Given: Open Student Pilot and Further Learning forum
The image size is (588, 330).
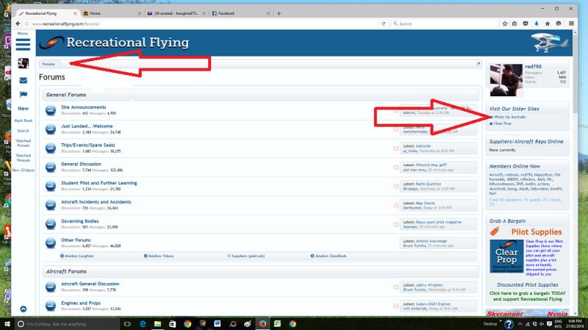Looking at the screenshot, I should [x=99, y=183].
